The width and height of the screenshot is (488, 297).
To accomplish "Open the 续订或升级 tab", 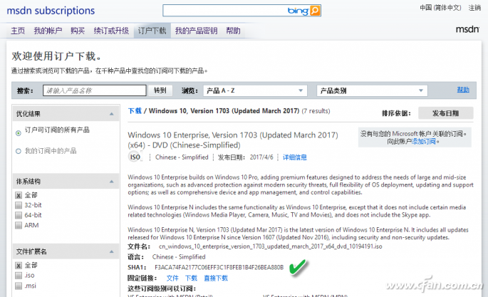I will tap(111, 31).
